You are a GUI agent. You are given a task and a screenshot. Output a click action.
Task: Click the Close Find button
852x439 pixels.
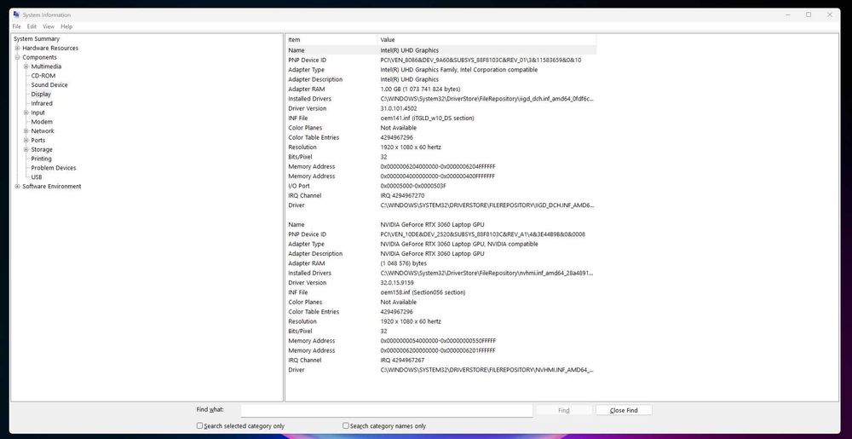tap(624, 410)
